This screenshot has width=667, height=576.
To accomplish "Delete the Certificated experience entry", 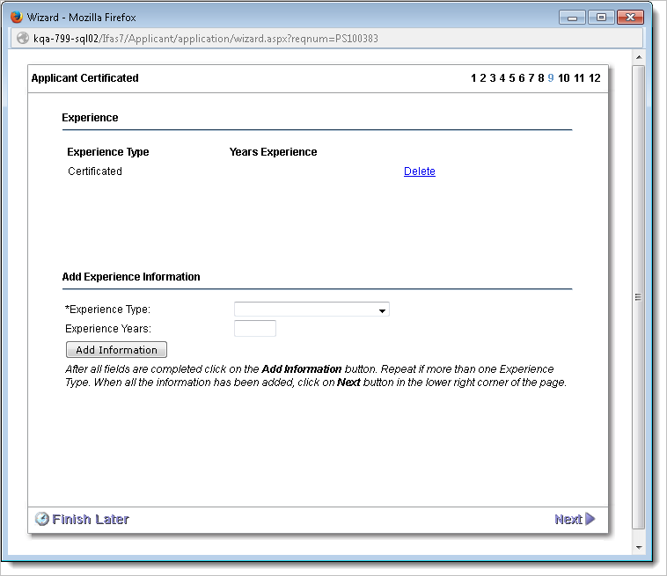I will tap(420, 171).
